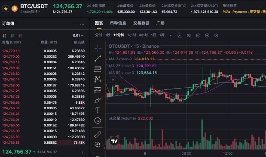Select the brush drawing tool
This screenshot has height=157, width=266.
click(98, 100)
